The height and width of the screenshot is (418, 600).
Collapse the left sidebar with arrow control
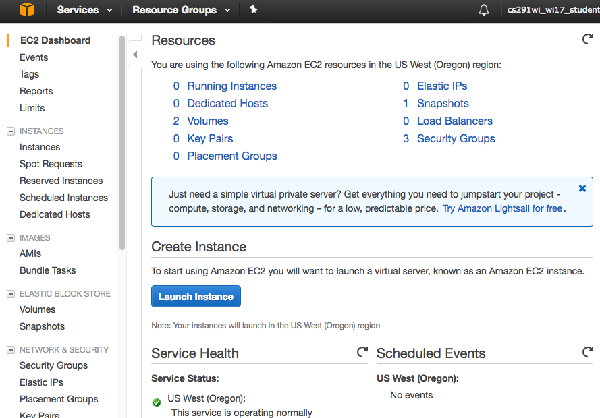coord(134,54)
